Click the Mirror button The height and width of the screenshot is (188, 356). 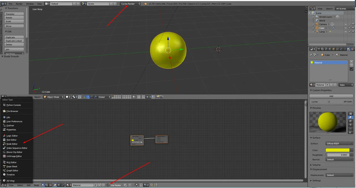tap(14, 26)
